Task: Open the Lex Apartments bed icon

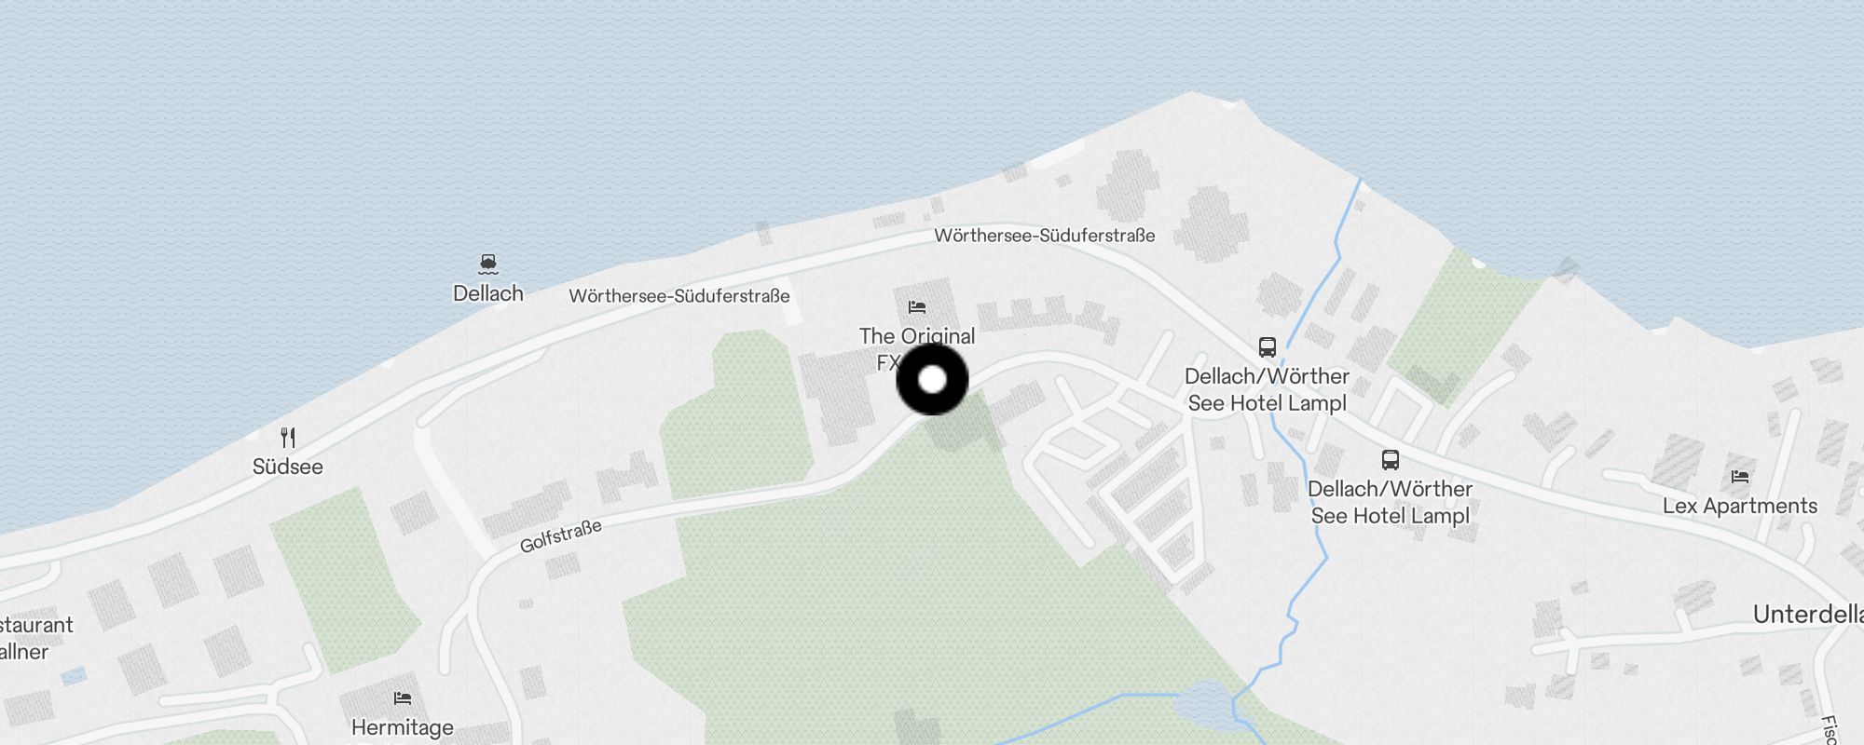Action: coord(1740,477)
